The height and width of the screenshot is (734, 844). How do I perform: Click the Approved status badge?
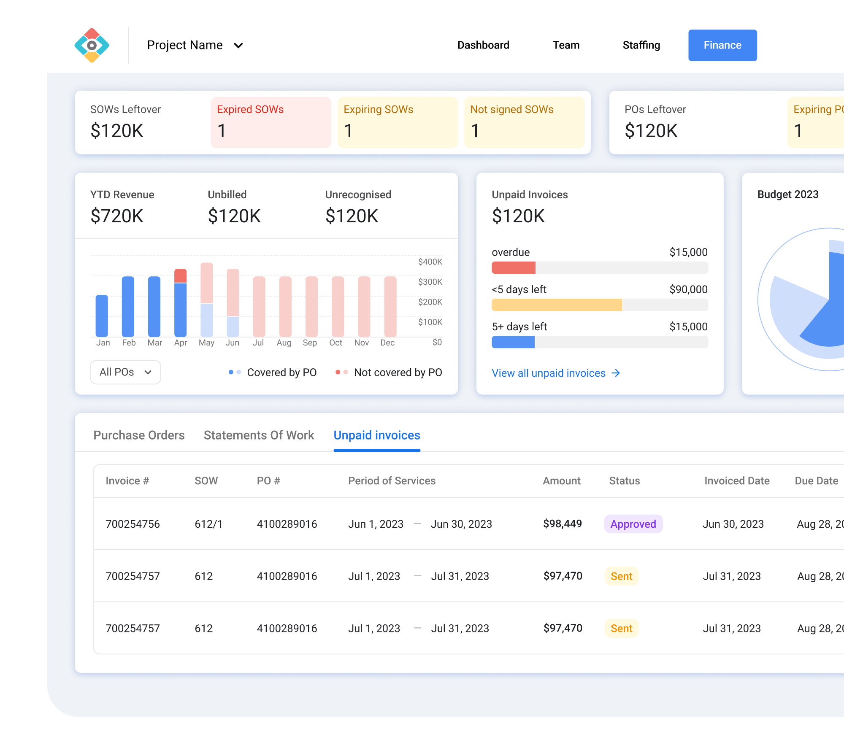tap(633, 524)
